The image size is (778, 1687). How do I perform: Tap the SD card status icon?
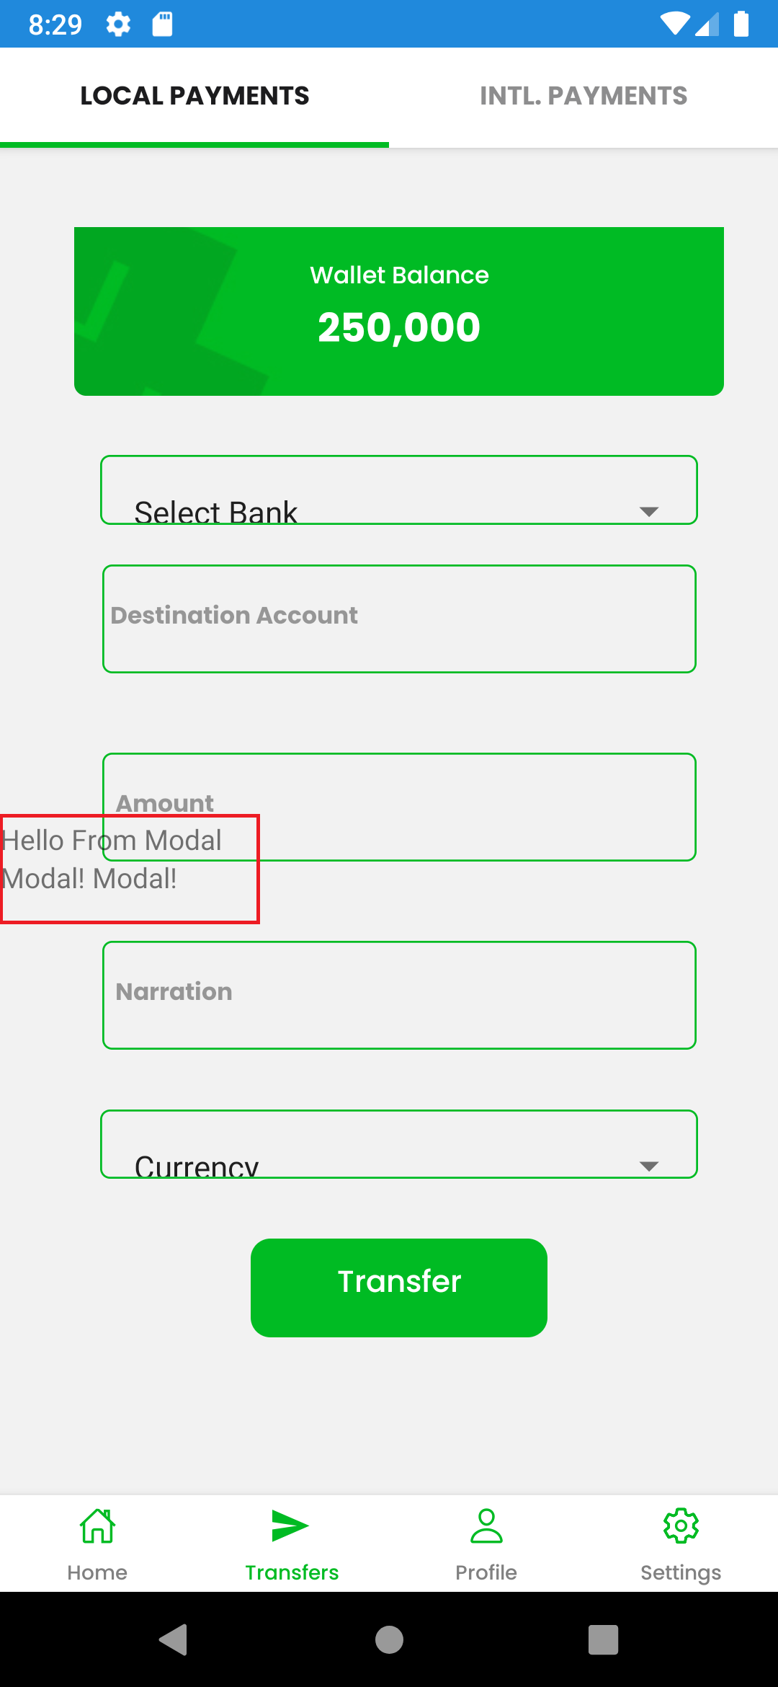point(163,25)
